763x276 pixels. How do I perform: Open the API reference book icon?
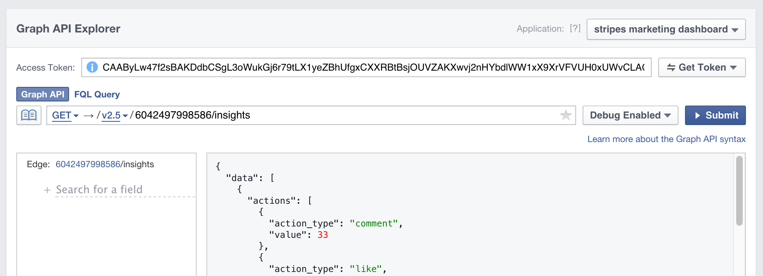[29, 115]
